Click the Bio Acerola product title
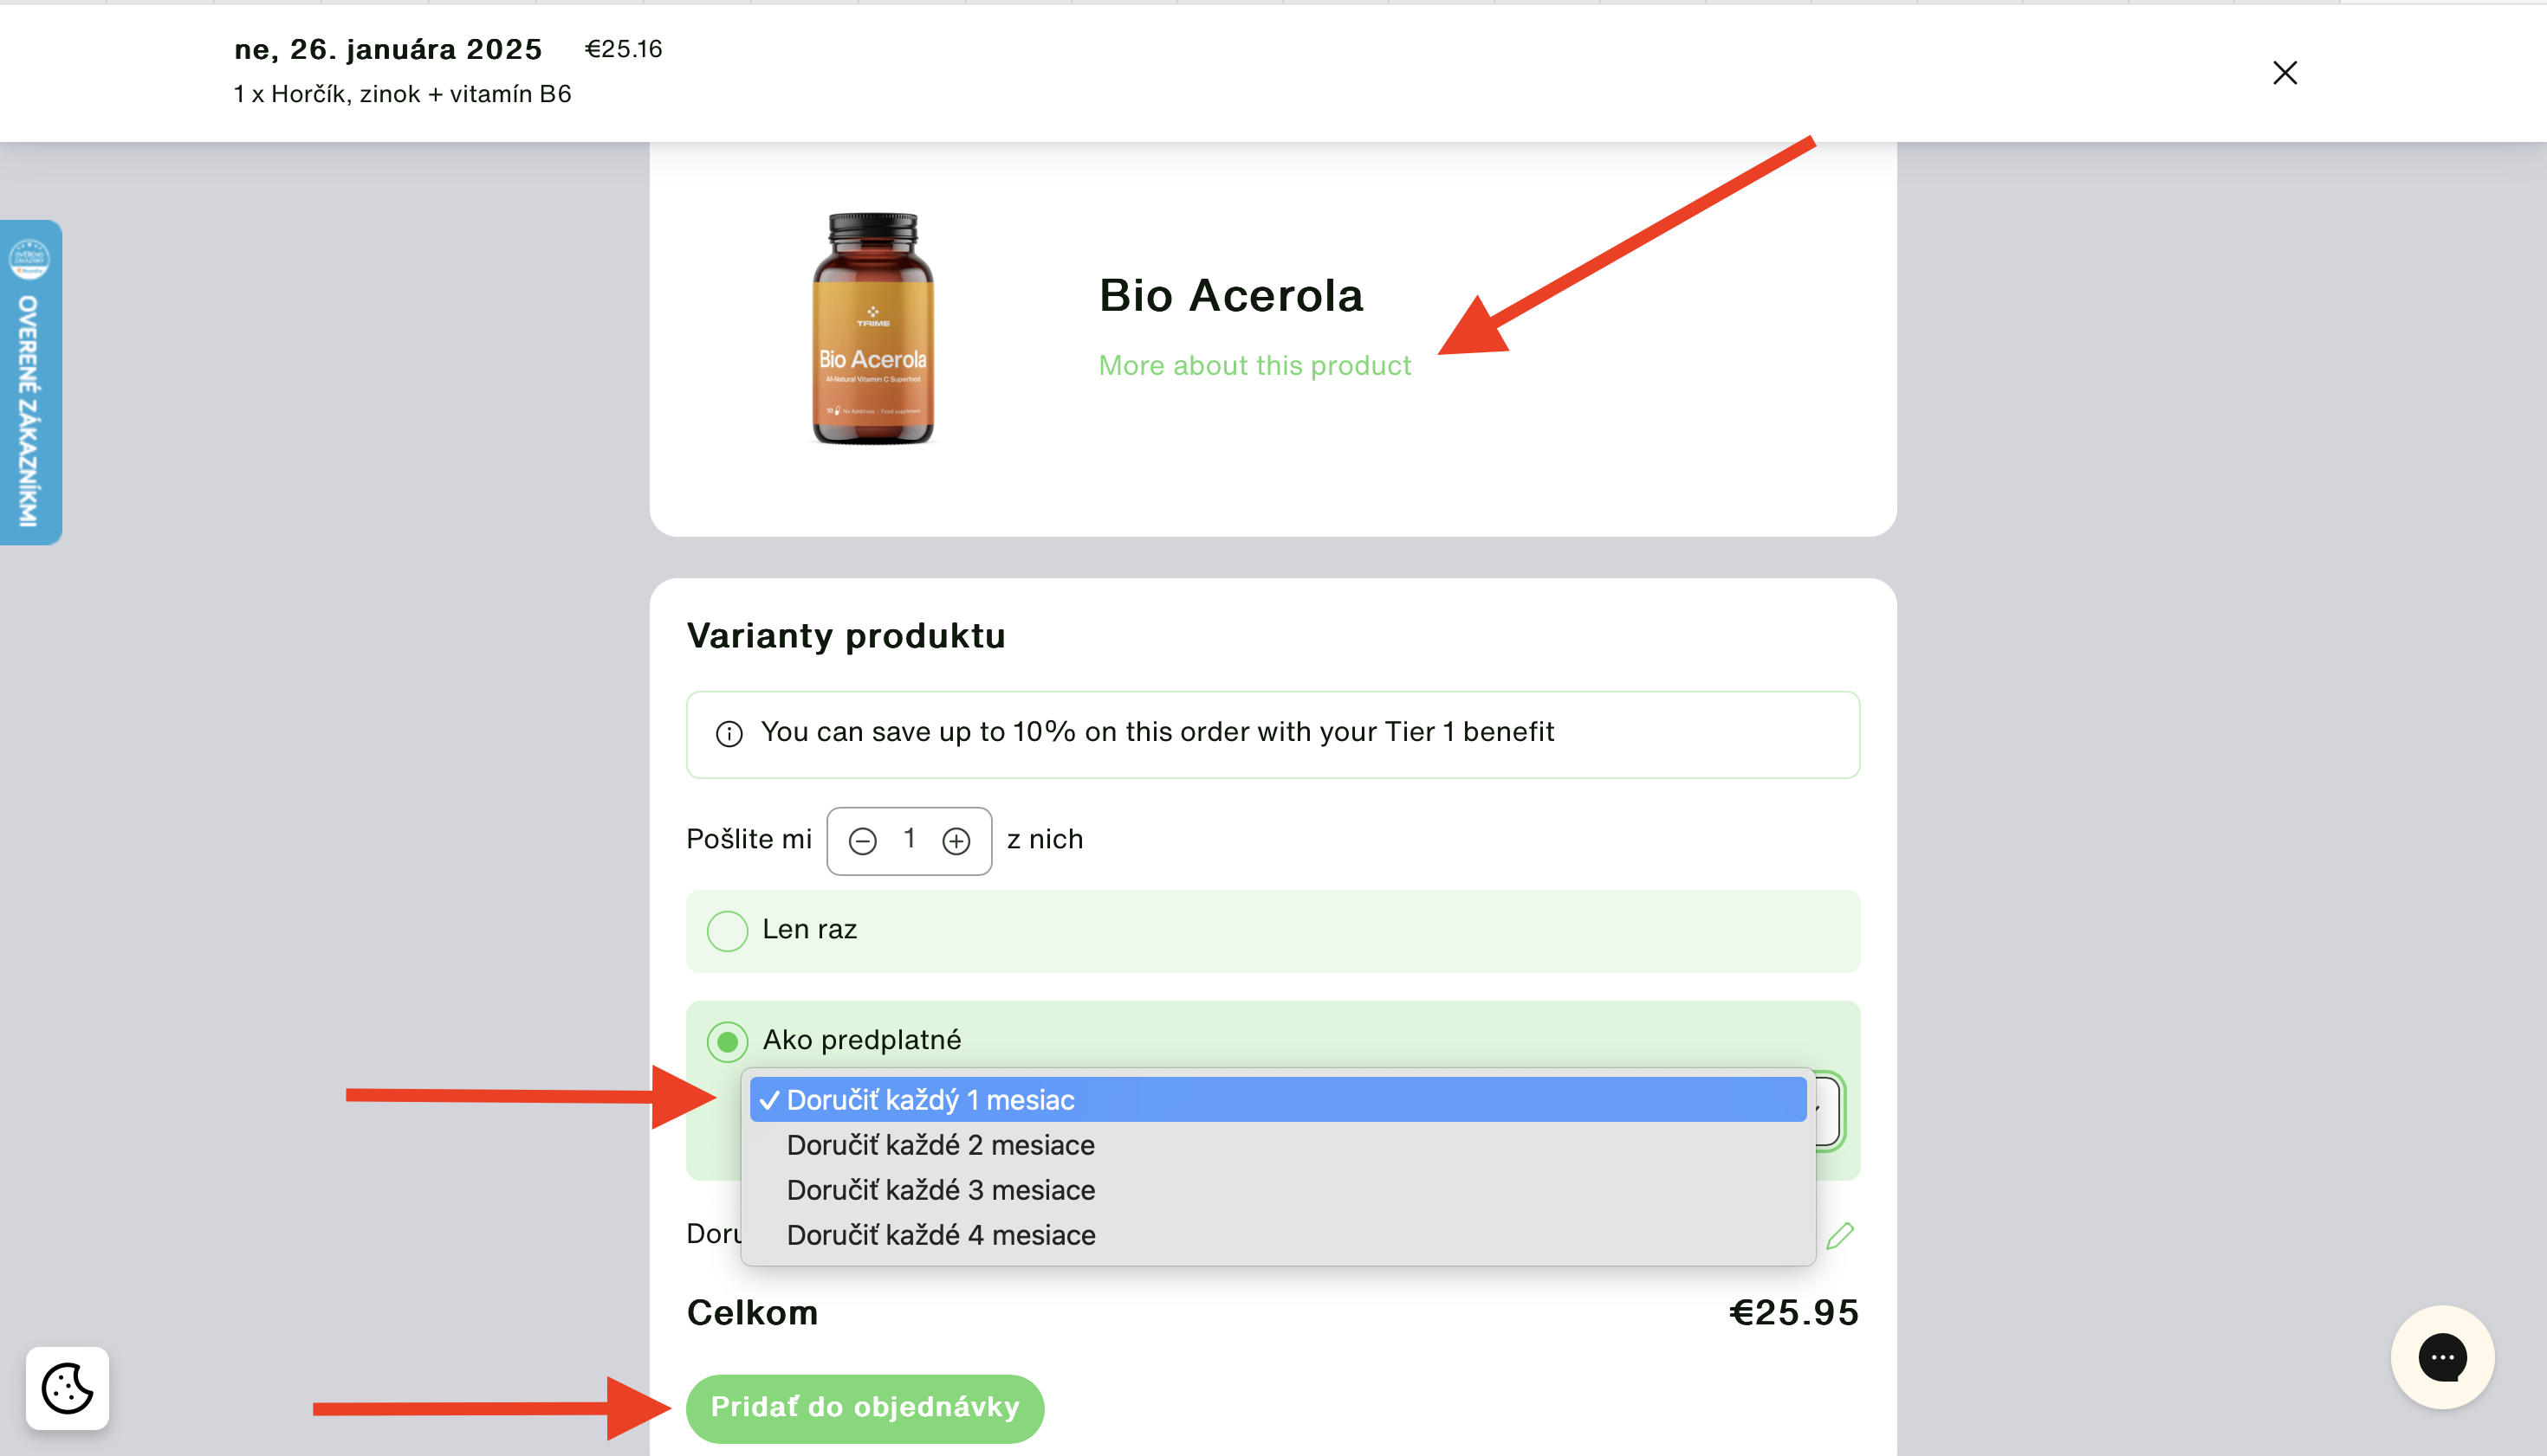2547x1456 pixels. (1231, 296)
